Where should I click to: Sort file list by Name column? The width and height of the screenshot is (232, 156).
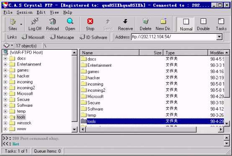(109, 53)
